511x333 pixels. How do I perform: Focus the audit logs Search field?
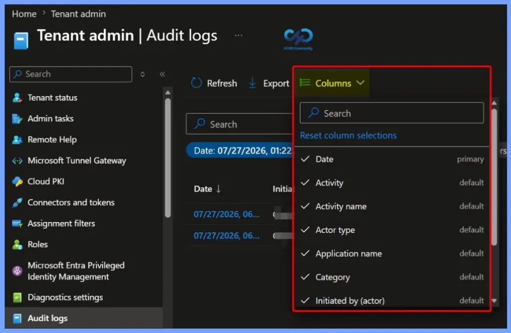pyautogui.click(x=240, y=124)
